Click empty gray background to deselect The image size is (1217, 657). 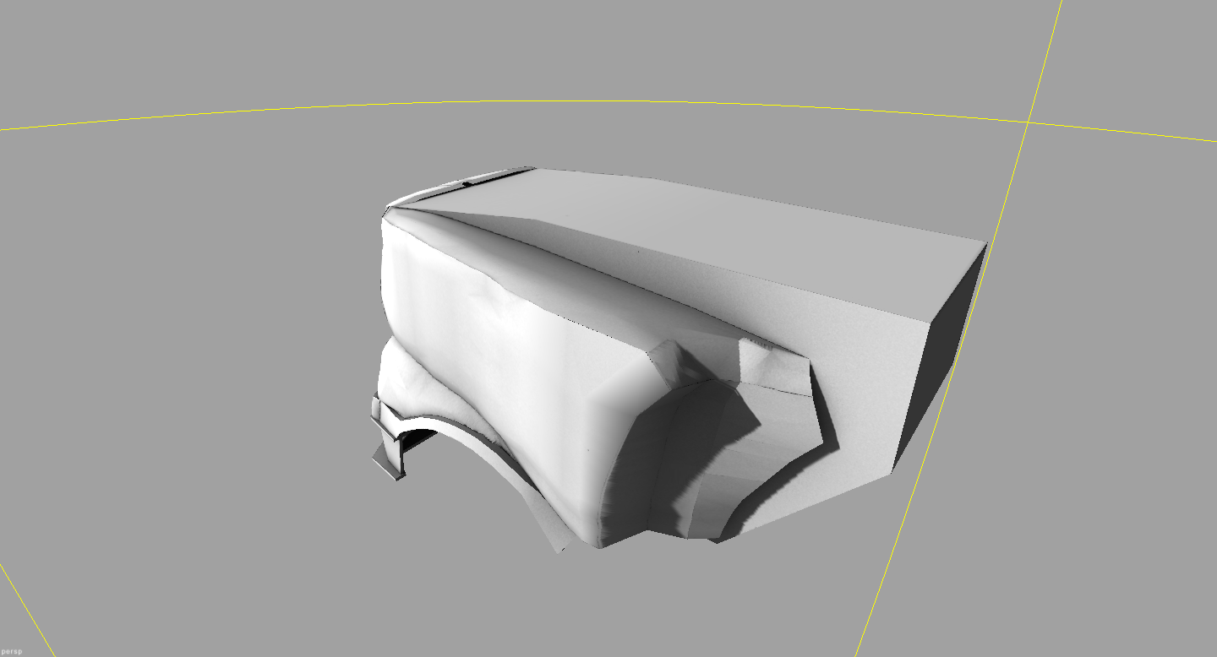coord(169,338)
